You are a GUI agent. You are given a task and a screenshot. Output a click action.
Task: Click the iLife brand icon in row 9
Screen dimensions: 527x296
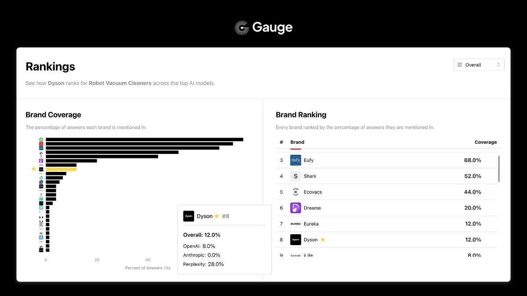pyautogui.click(x=295, y=254)
